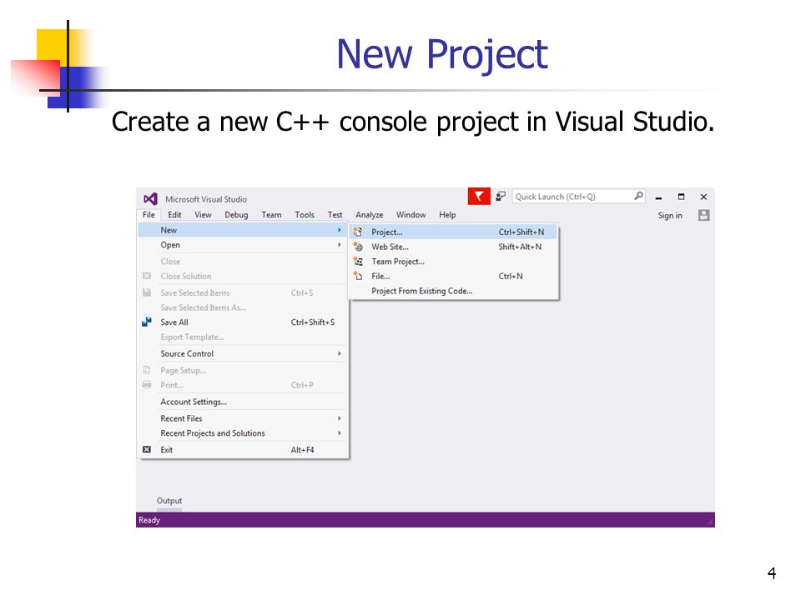The image size is (801, 600).
Task: Select File... in the New submenu
Action: coord(454,276)
